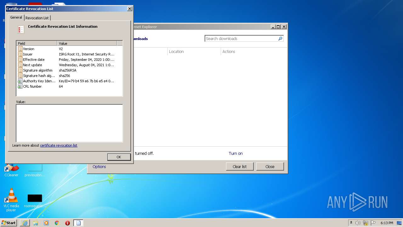Select the sha256 hash algorithm value
Screen dimensions: 403x227
pyautogui.click(x=64, y=76)
